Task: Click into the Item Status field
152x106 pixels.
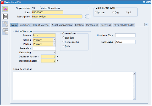Action: (x=125, y=42)
